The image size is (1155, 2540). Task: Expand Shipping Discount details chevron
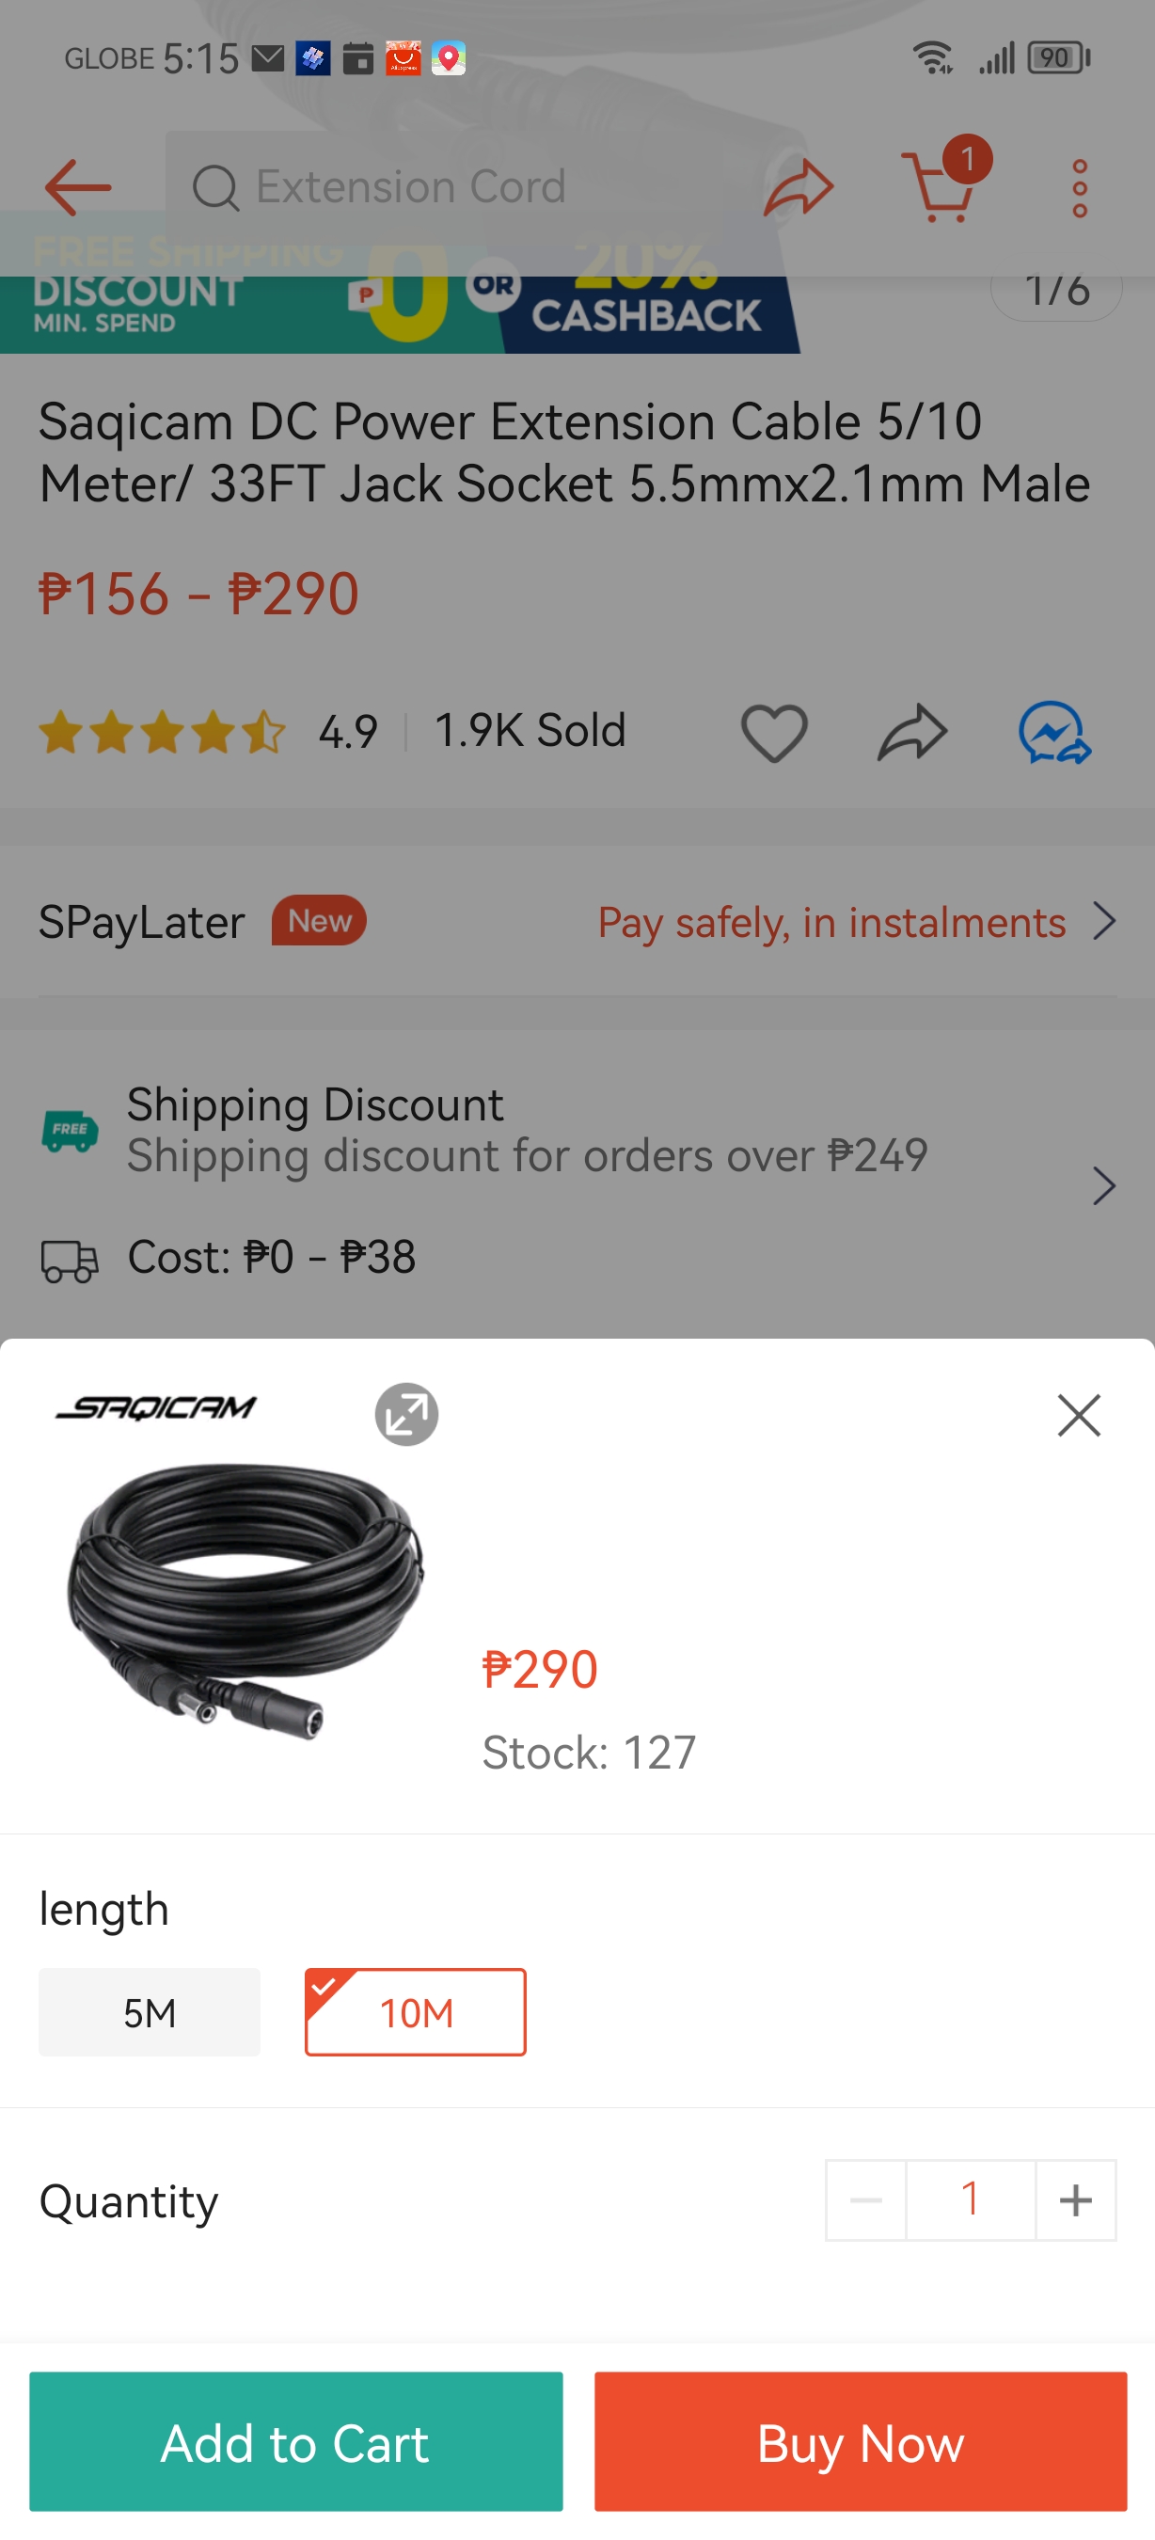click(1104, 1185)
